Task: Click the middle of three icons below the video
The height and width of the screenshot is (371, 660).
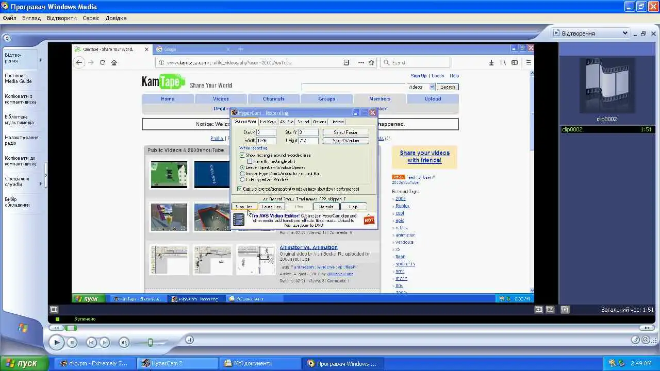Action: pyautogui.click(x=550, y=310)
